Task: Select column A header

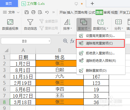Action: (23, 50)
